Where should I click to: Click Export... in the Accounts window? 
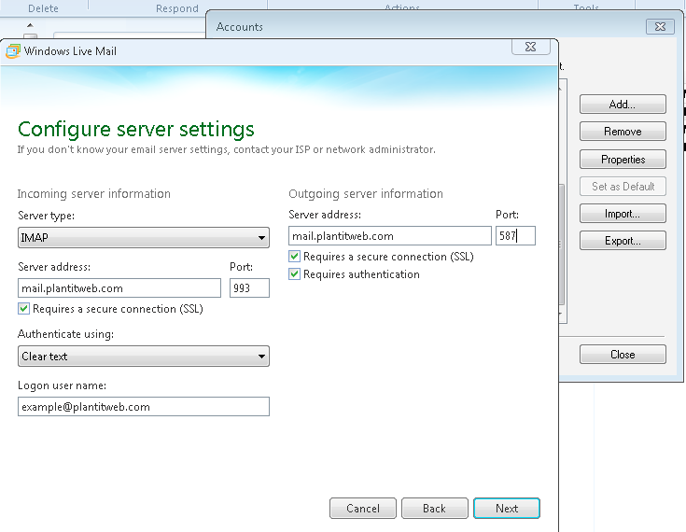pyautogui.click(x=623, y=241)
